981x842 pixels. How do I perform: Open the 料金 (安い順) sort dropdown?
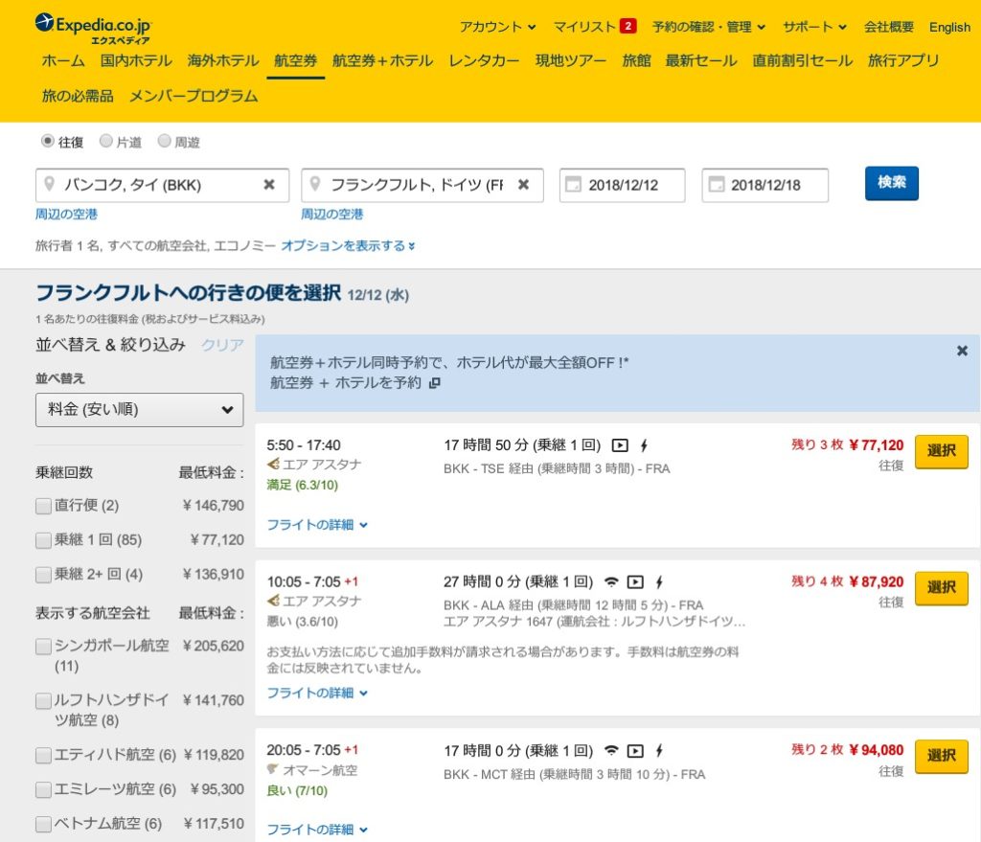(x=140, y=410)
